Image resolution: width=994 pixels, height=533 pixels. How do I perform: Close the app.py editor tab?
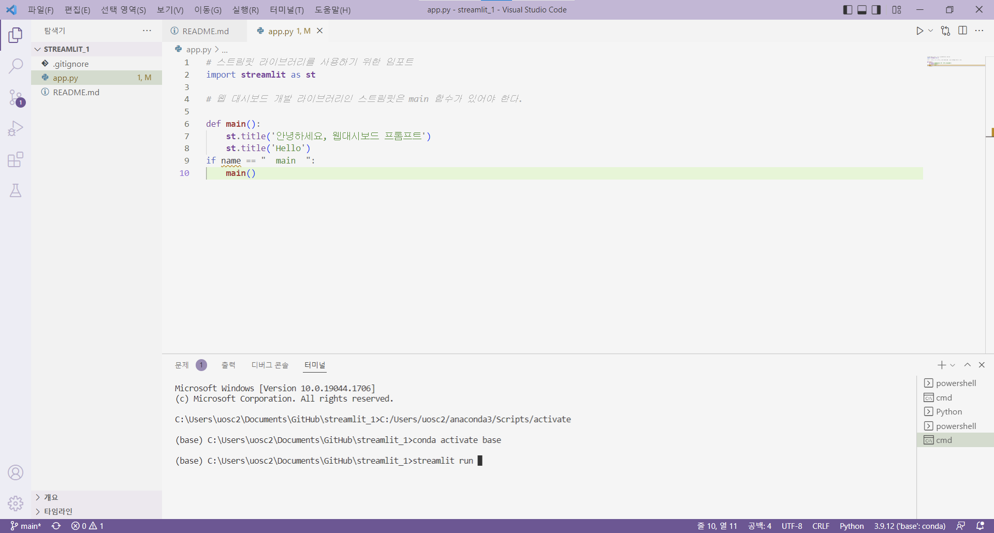320,31
